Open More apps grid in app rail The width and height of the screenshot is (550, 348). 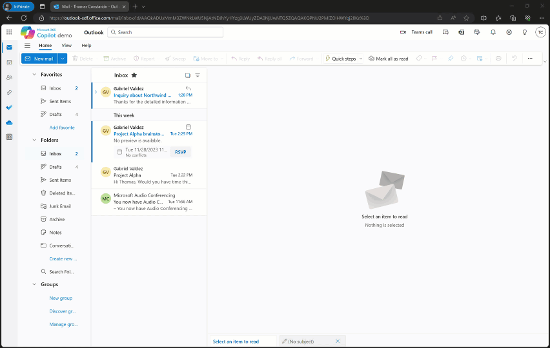10,137
